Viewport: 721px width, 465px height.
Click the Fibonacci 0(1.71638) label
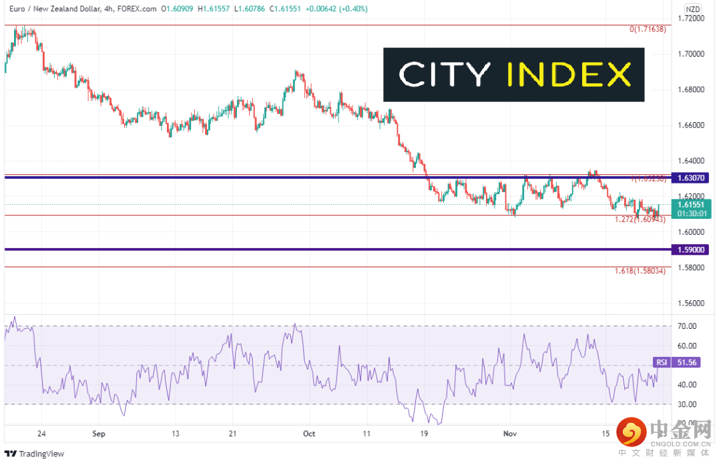tap(648, 29)
